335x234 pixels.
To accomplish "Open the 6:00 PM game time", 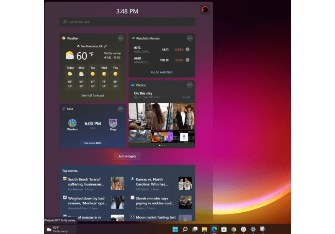I will pyautogui.click(x=93, y=124).
